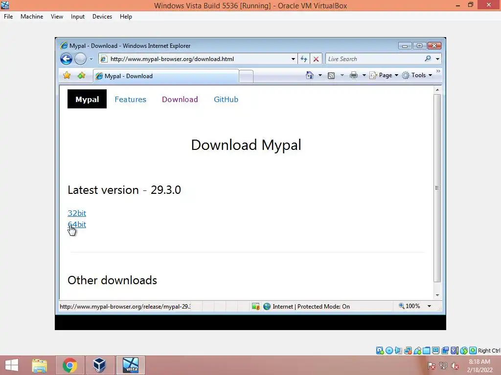Click VirtualBox network adapter indicator
The height and width of the screenshot is (375, 501).
pos(408,351)
